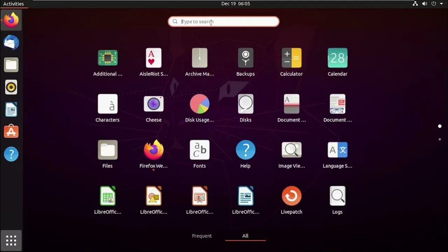Image resolution: width=448 pixels, height=252 pixels.
Task: Go to second app page indicator dot
Action: pyautogui.click(x=440, y=139)
